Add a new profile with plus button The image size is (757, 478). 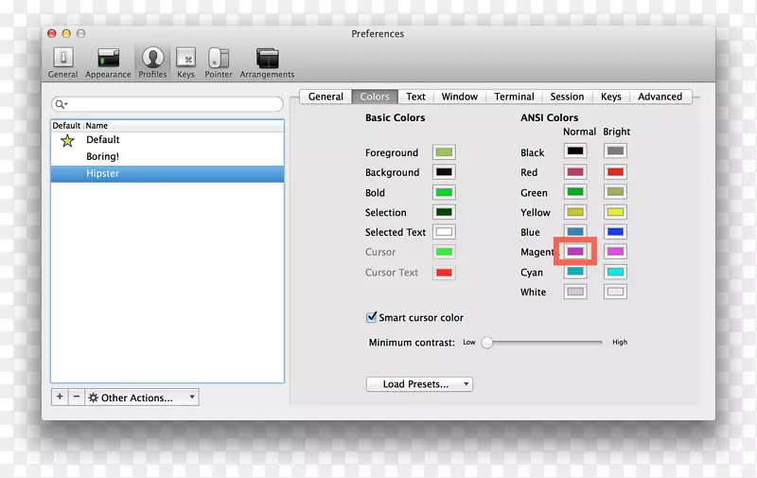tap(60, 397)
